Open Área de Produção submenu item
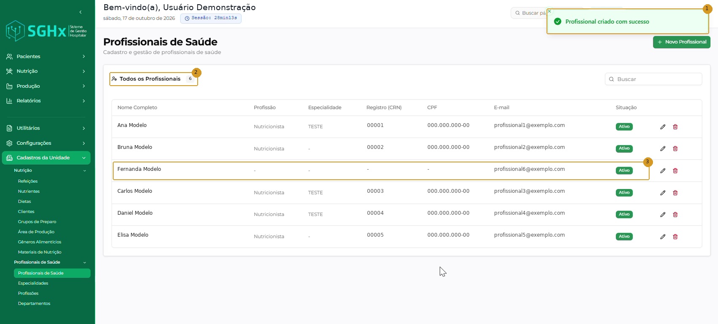The height and width of the screenshot is (324, 718). point(36,232)
